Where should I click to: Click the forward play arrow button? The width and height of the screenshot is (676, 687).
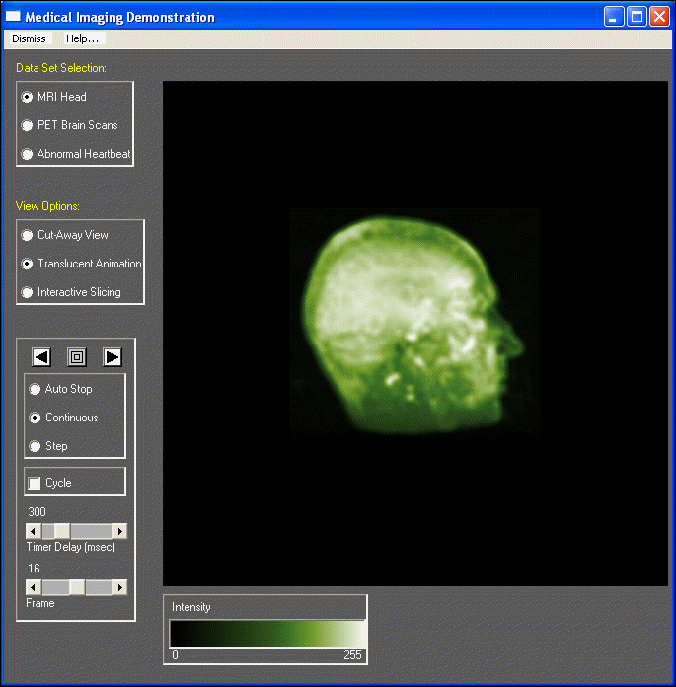113,357
